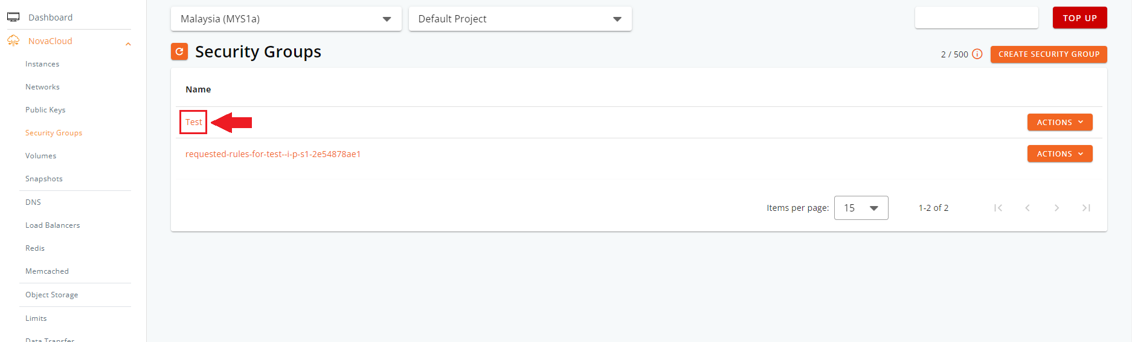Open the Malaysia (MYS1a) region dropdown
Viewport: 1132px width, 342px height.
(286, 19)
